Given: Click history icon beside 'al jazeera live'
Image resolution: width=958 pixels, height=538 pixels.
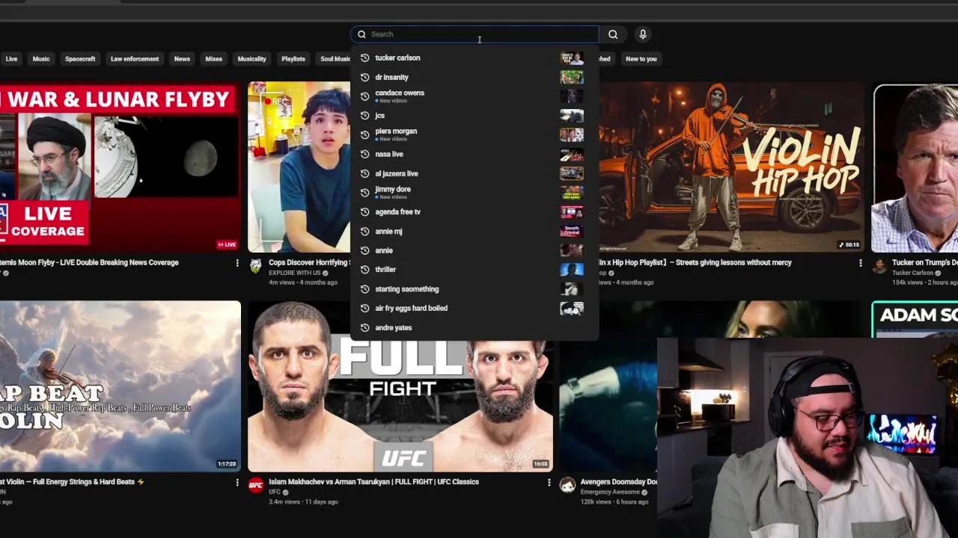Looking at the screenshot, I should (364, 173).
